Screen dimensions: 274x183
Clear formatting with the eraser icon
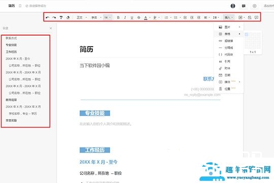(68, 17)
